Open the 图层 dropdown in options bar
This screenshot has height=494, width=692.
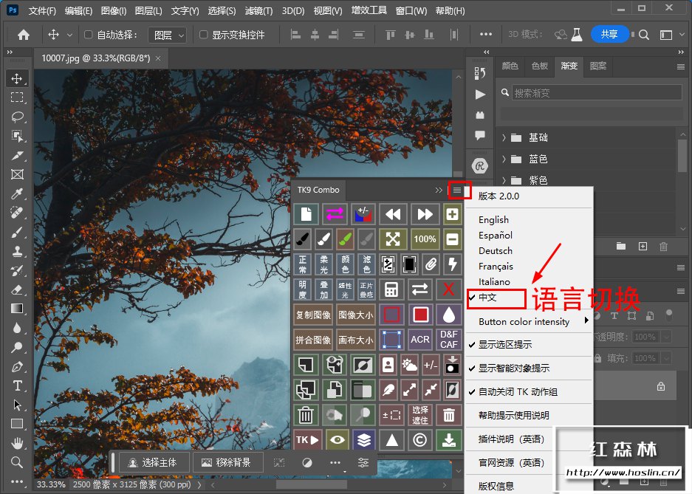(167, 35)
